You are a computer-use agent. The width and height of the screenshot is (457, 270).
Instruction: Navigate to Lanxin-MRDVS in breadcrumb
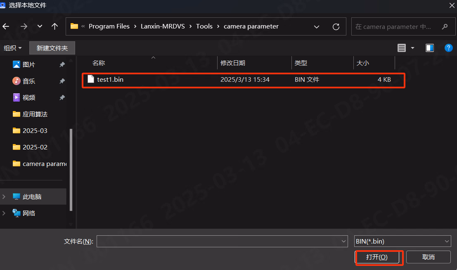coord(163,26)
